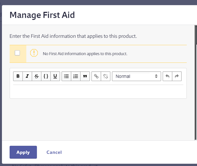Click the dropdown arrows beside Normal
This screenshot has height=166, width=197.
[x=156, y=76]
